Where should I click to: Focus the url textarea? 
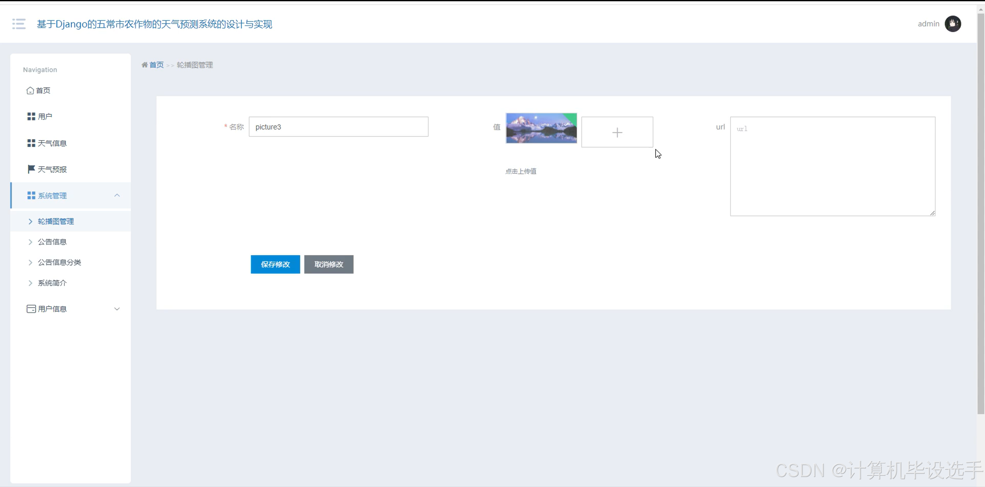pyautogui.click(x=832, y=166)
